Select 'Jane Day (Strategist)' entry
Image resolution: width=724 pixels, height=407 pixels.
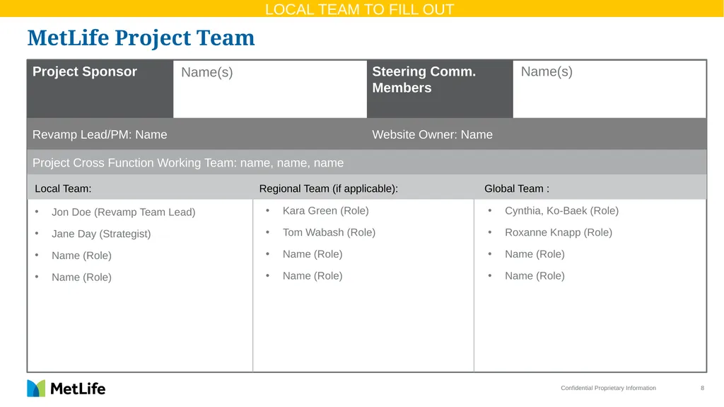[101, 234]
